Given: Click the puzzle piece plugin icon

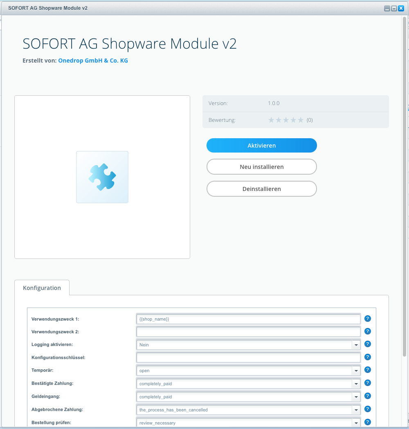Looking at the screenshot, I should [x=102, y=177].
